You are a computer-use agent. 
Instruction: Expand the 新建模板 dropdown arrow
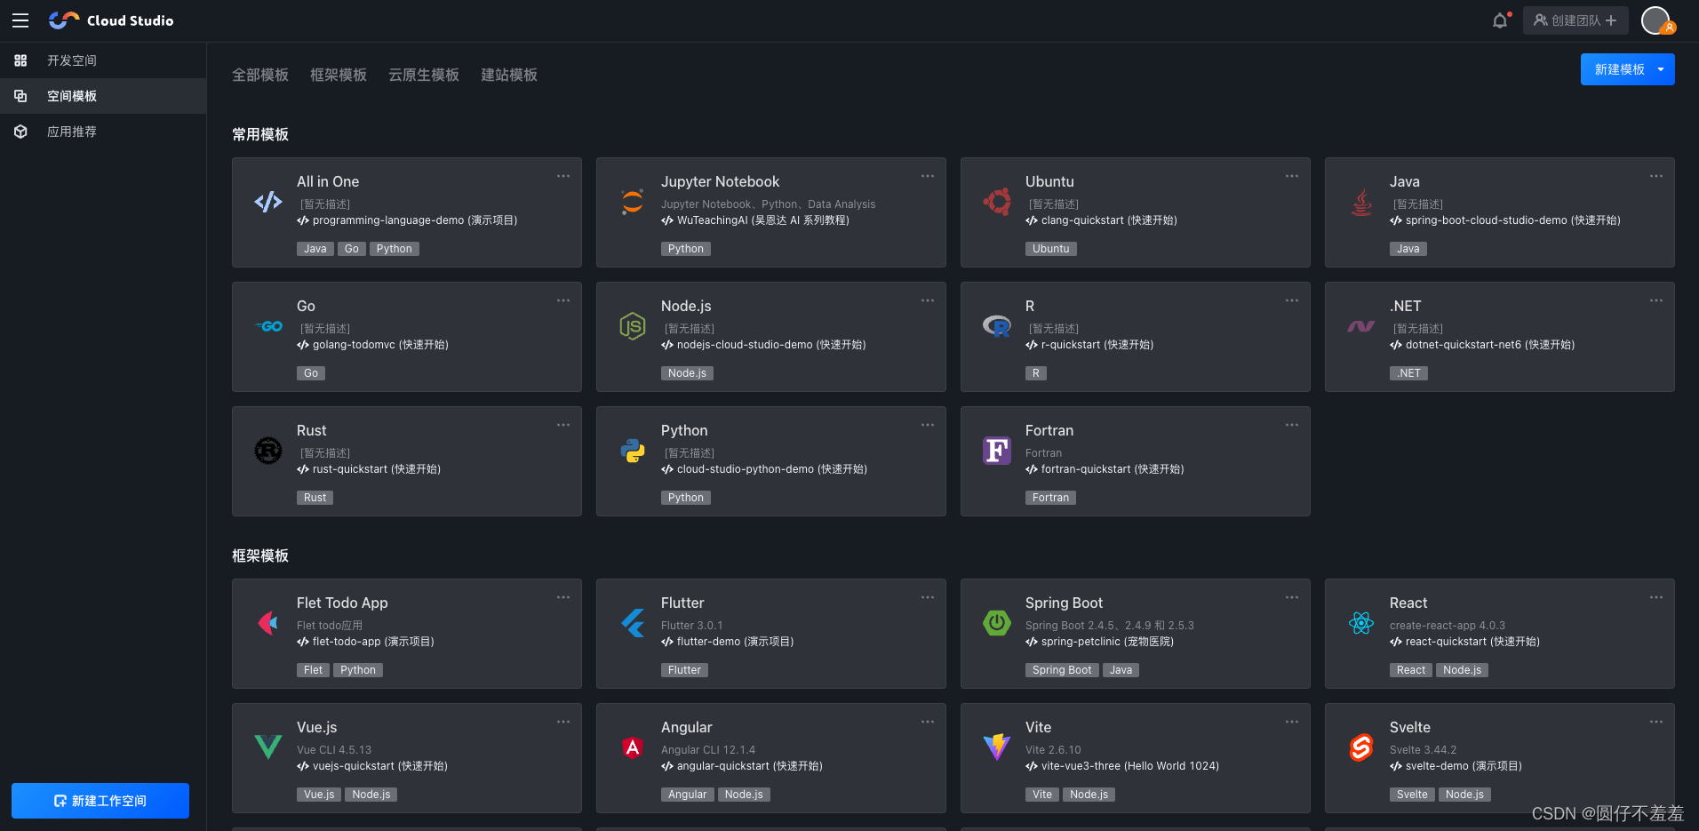[x=1661, y=69]
